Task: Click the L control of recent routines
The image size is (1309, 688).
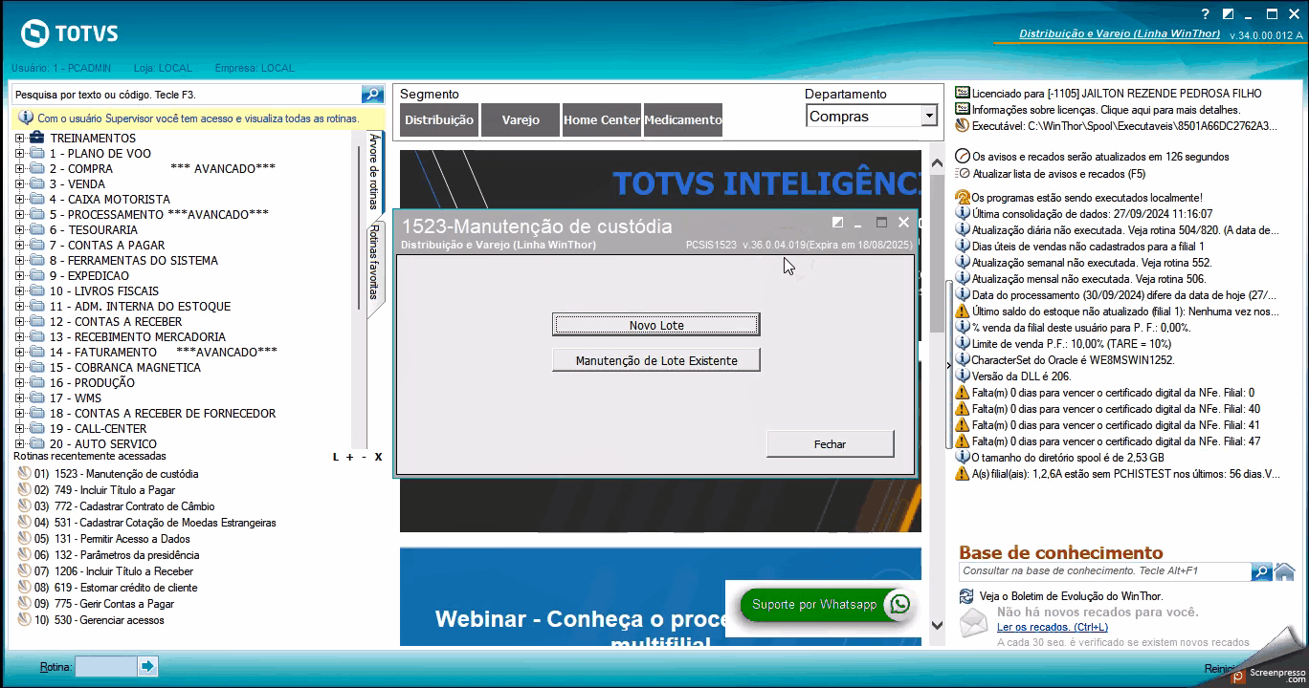Action: [336, 457]
